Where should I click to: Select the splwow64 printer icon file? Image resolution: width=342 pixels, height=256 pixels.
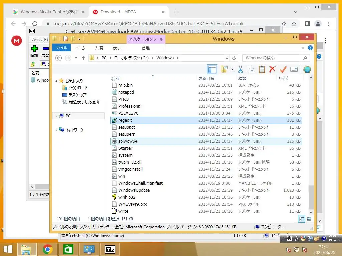click(x=206, y=141)
